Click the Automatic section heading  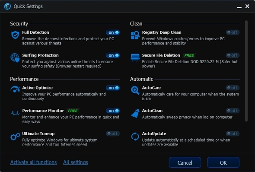click(x=142, y=79)
